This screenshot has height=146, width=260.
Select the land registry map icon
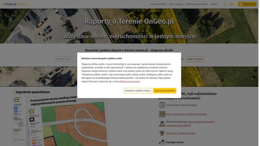[x=162, y=114]
